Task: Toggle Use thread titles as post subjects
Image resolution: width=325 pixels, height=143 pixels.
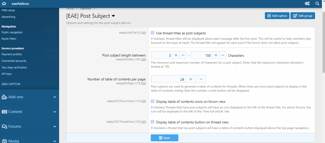Action: [153, 33]
